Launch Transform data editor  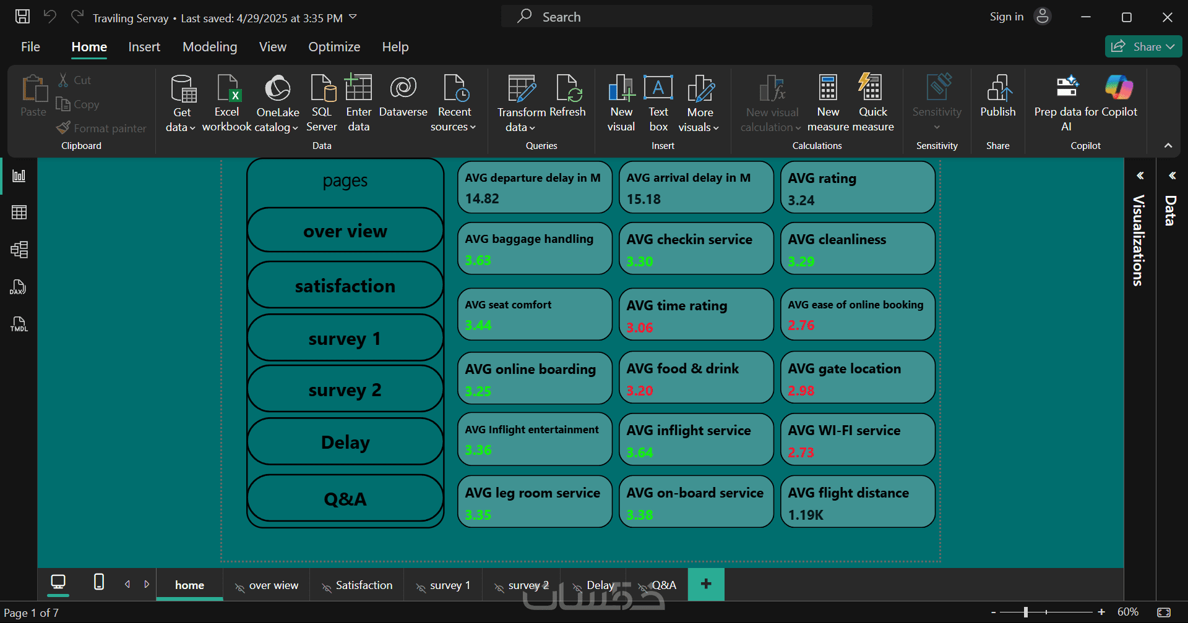[x=521, y=103]
